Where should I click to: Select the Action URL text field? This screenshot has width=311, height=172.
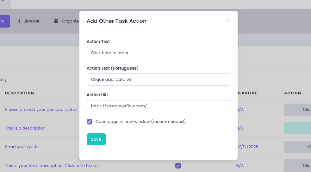158,106
